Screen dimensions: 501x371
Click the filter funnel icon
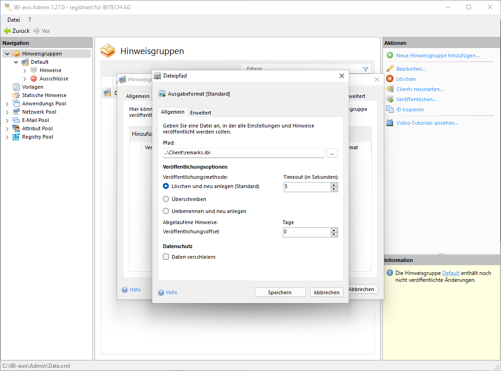pos(366,69)
